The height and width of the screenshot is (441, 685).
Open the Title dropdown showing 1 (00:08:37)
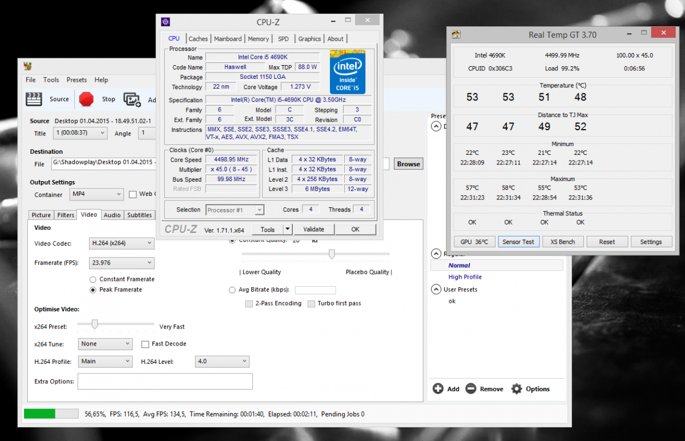pos(79,133)
